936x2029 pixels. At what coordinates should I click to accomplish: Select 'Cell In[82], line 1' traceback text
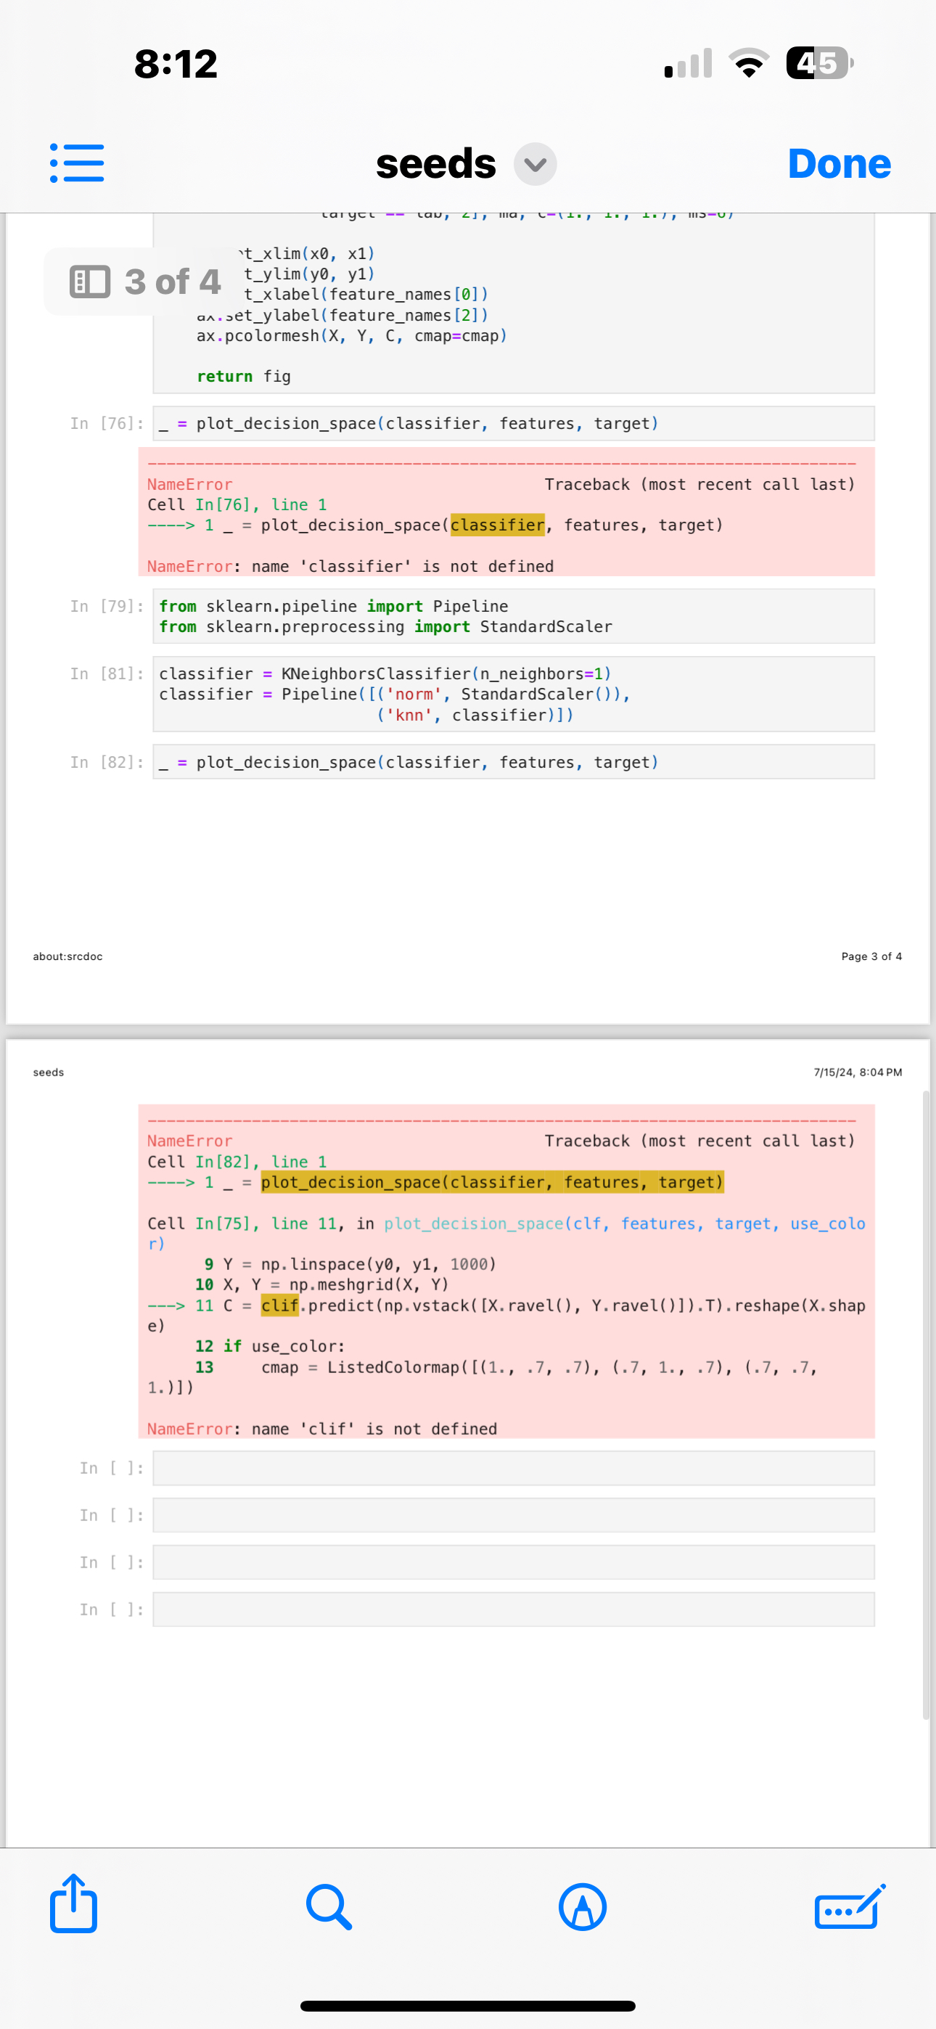pyautogui.click(x=237, y=1162)
